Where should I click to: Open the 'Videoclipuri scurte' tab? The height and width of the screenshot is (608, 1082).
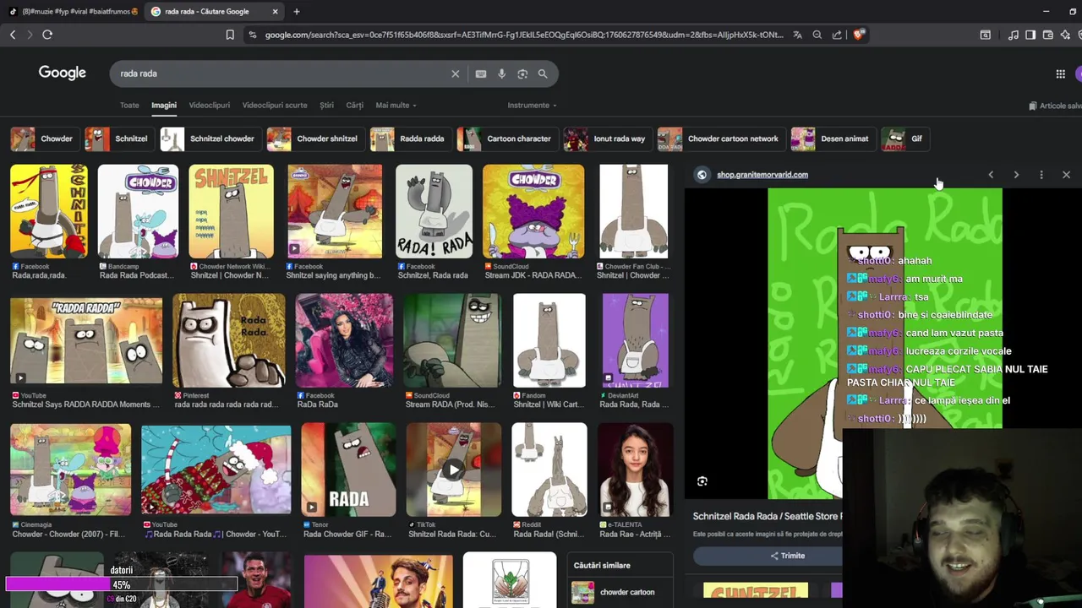(x=275, y=106)
